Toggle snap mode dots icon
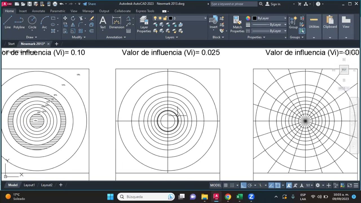Image resolution: width=361 pixels, height=203 pixels. tap(232, 185)
